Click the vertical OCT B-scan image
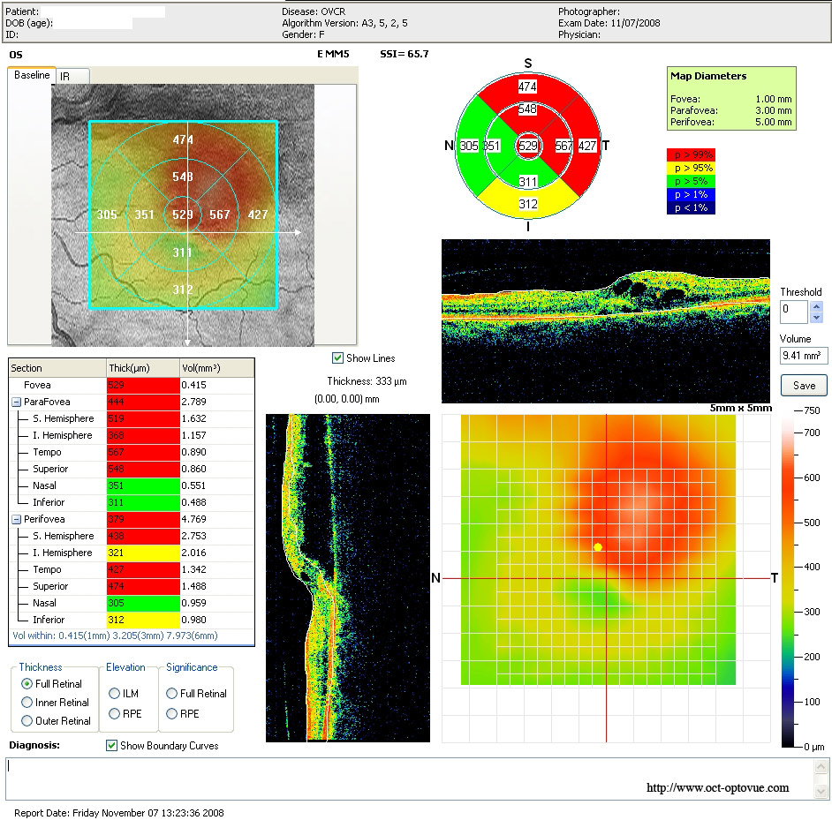Image resolution: width=832 pixels, height=820 pixels. (x=348, y=578)
